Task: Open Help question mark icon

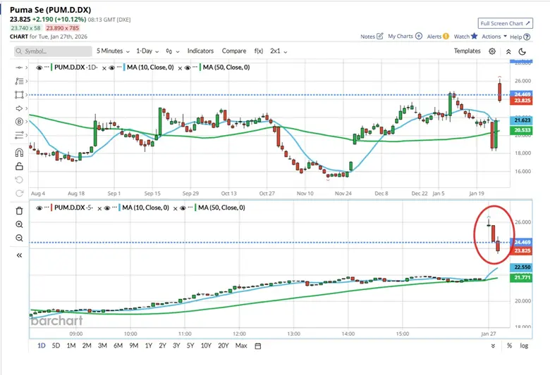Action: point(527,37)
